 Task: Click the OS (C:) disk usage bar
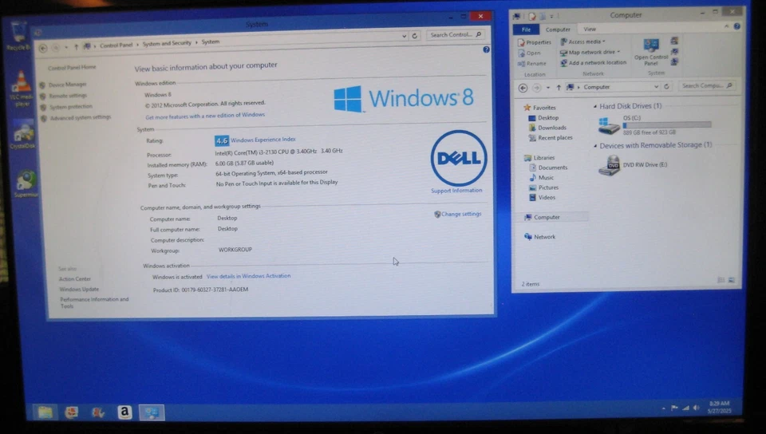click(x=667, y=125)
